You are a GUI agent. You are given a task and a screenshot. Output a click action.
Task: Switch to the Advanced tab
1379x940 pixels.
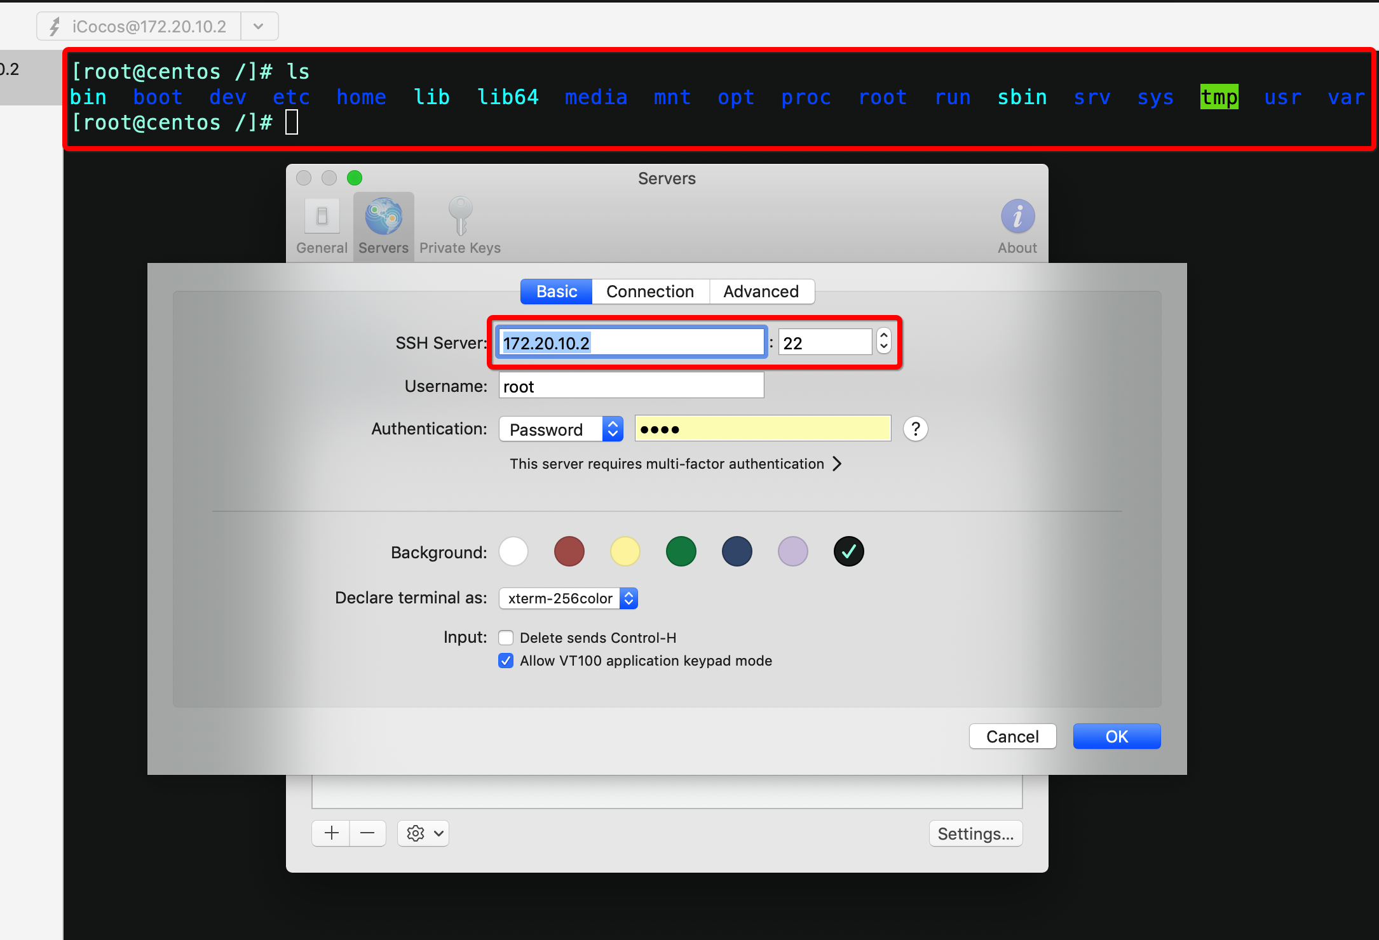click(x=761, y=292)
